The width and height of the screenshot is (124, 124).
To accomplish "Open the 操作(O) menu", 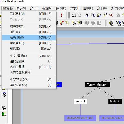I will tap(61, 8).
